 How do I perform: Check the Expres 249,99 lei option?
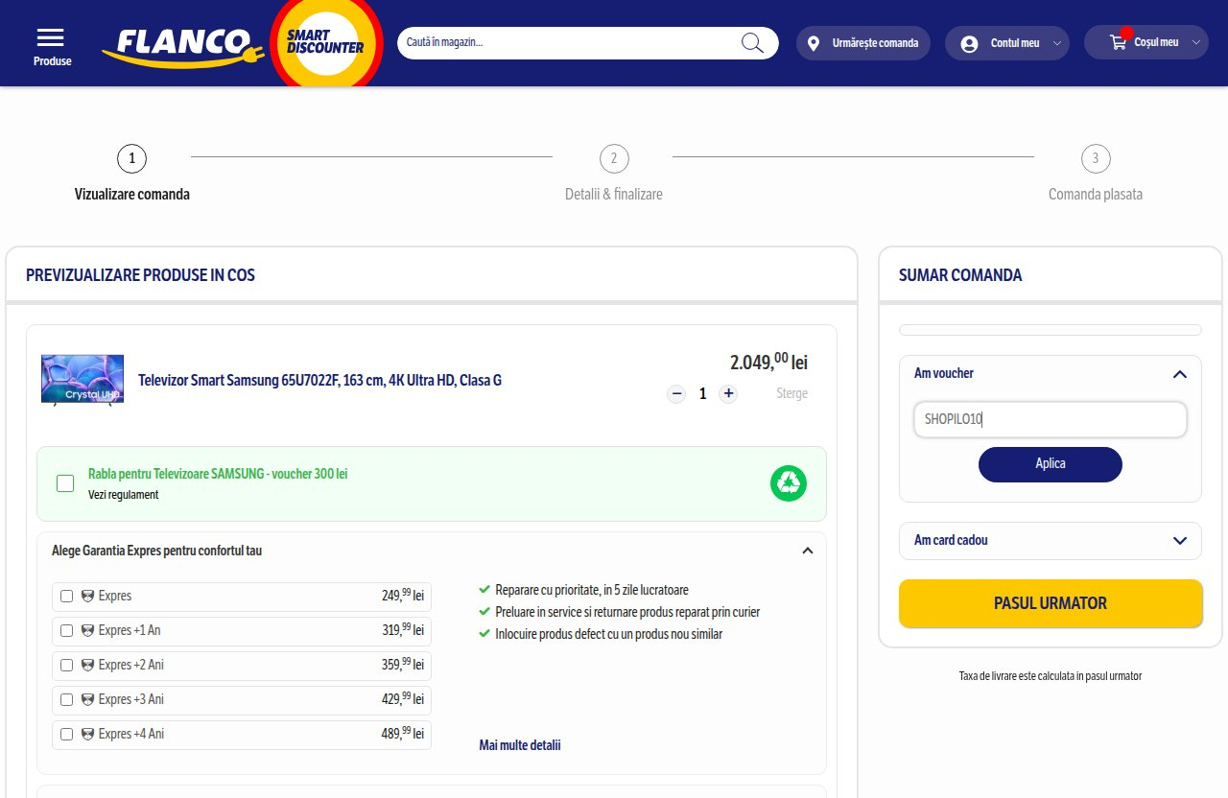66,596
